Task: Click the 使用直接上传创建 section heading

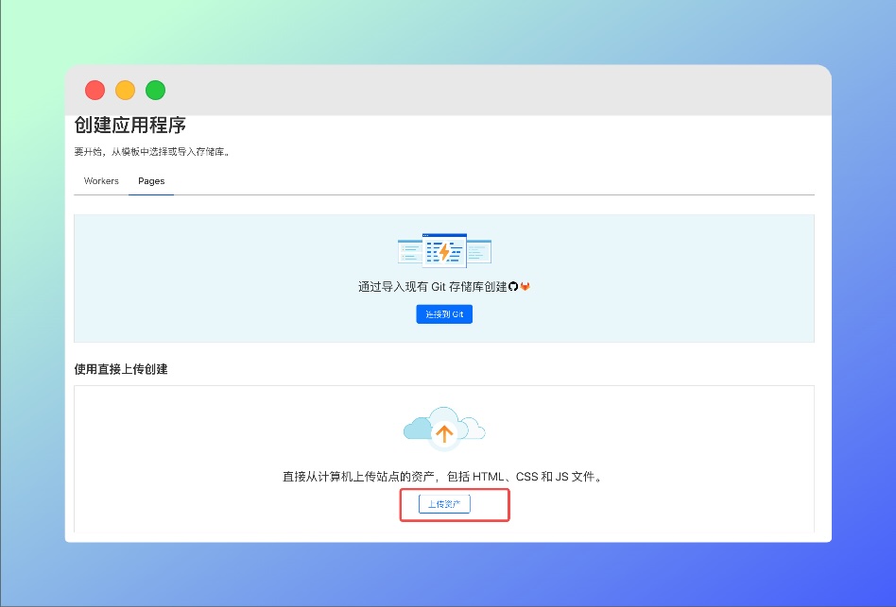Action: tap(121, 369)
